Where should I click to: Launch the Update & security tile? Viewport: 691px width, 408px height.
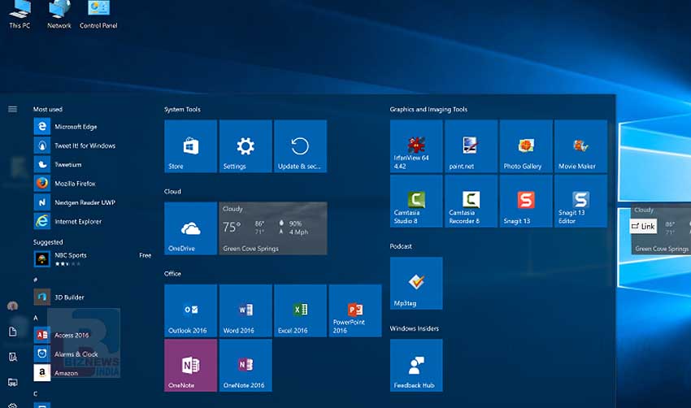[300, 146]
